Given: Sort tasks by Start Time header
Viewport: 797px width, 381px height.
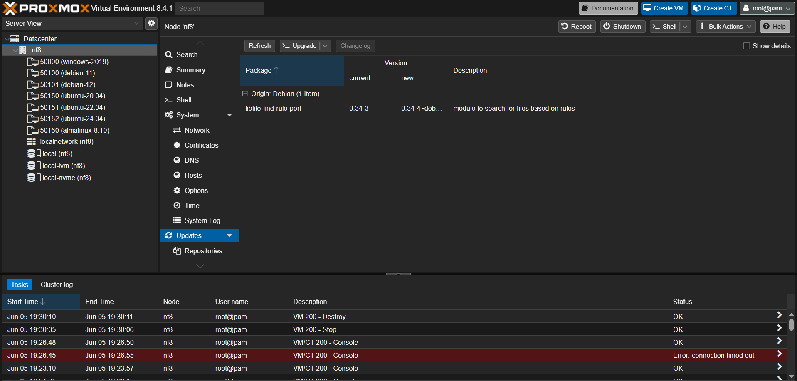Looking at the screenshot, I should pyautogui.click(x=41, y=302).
